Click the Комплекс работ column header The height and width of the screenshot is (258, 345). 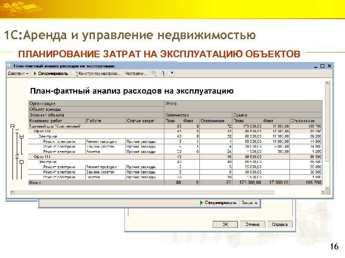57,121
